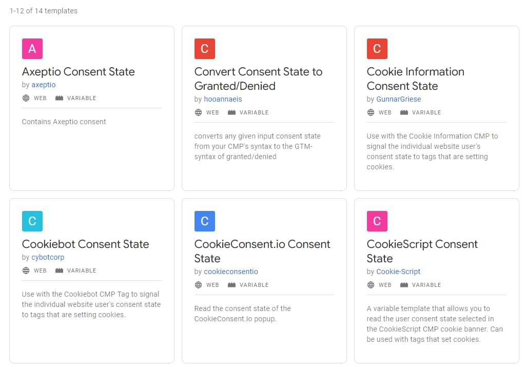This screenshot has height=367, width=525.
Task: Open the CookieScript Consent State title
Action: click(x=422, y=251)
